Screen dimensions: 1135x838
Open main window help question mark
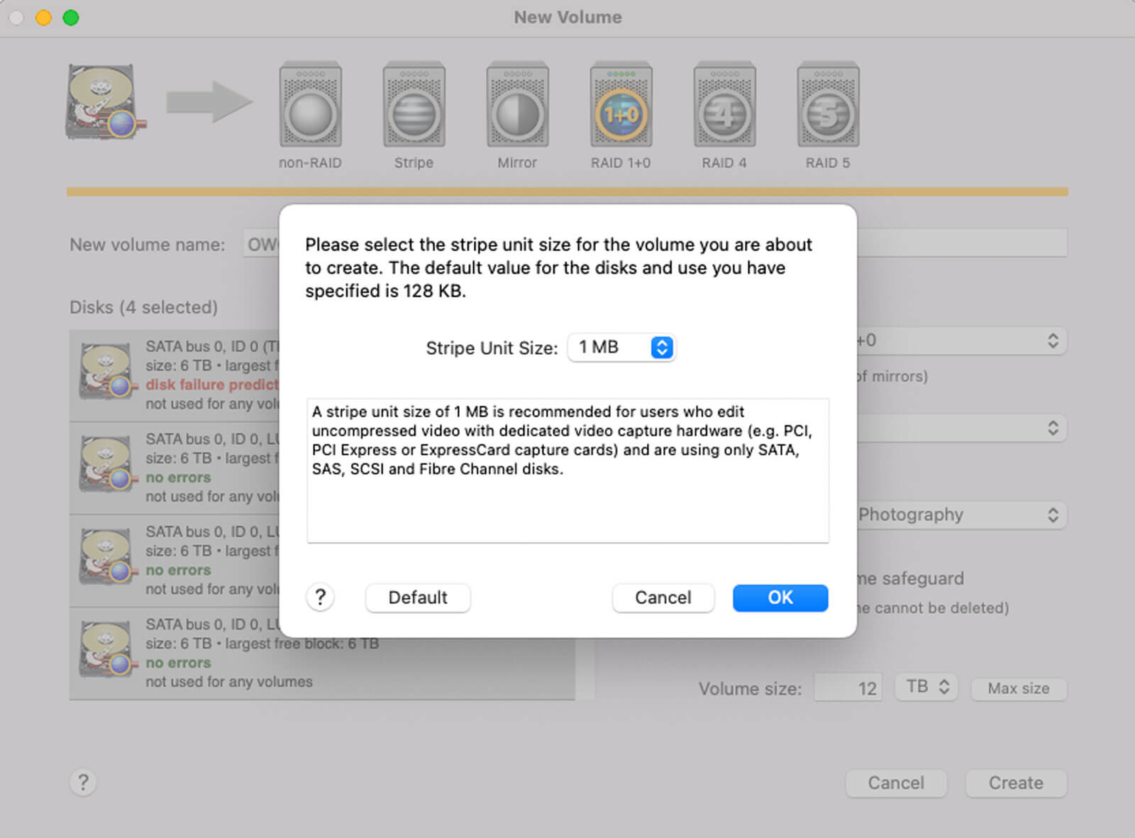pos(83,783)
